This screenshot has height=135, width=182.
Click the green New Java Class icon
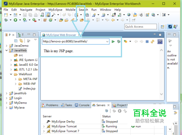51,20
